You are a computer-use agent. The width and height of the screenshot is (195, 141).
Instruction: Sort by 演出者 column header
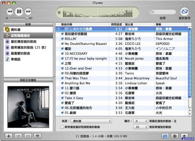click(139, 24)
